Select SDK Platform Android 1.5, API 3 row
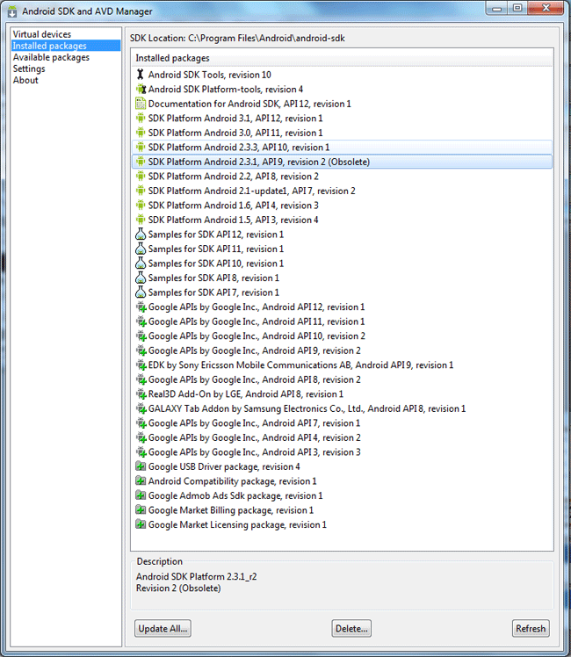Screen dimensions: 571x657 tap(342, 220)
